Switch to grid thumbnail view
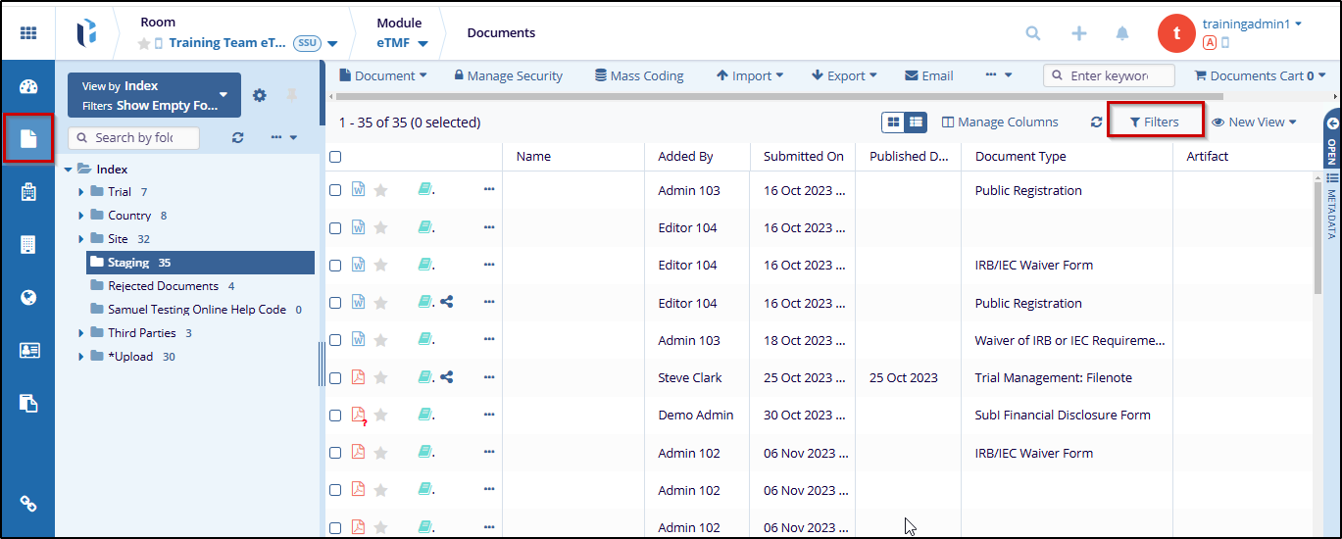The width and height of the screenshot is (1342, 539). [893, 122]
